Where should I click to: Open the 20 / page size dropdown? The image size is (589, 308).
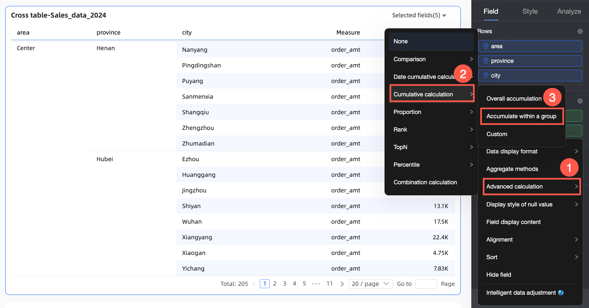click(371, 284)
